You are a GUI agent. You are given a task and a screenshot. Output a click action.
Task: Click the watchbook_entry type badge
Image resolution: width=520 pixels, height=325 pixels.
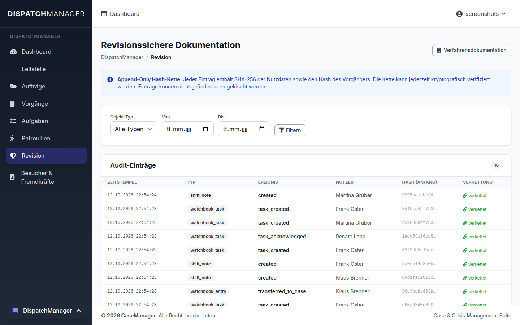click(208, 291)
